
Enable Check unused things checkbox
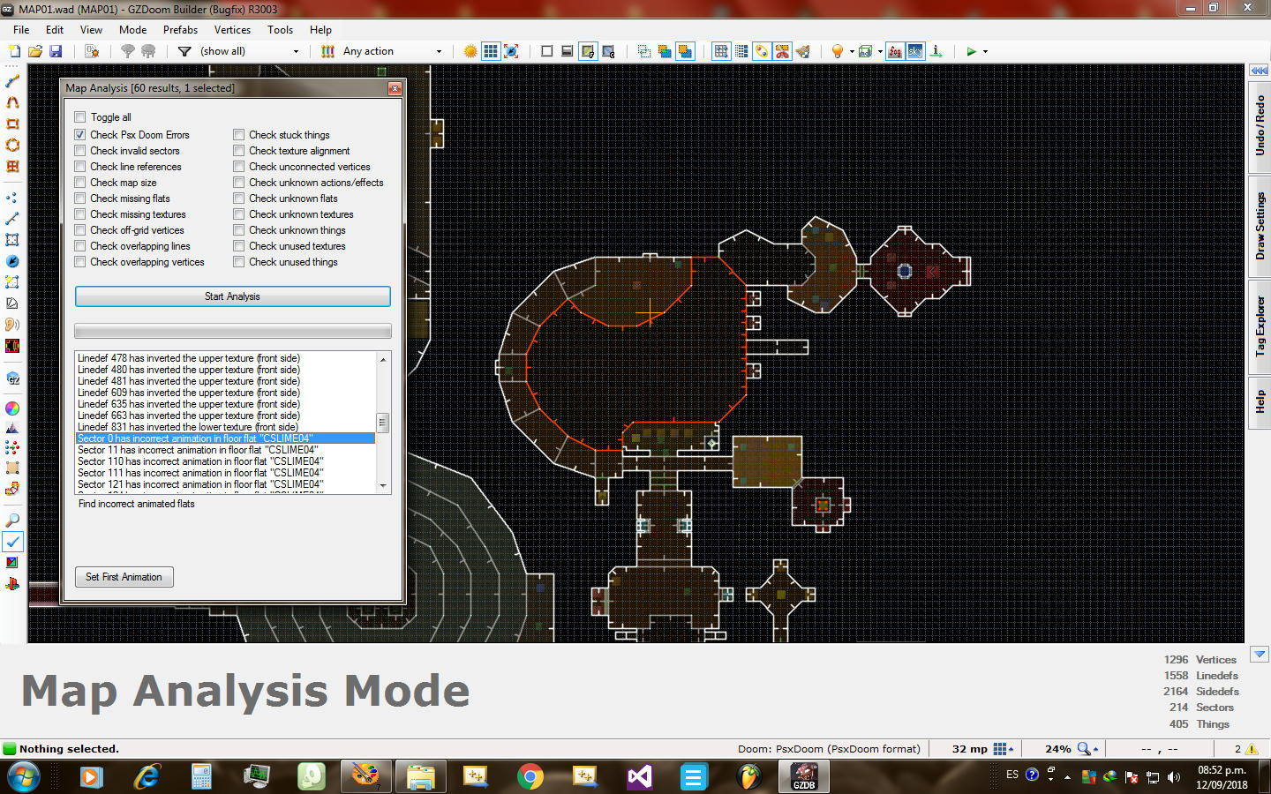click(x=239, y=262)
